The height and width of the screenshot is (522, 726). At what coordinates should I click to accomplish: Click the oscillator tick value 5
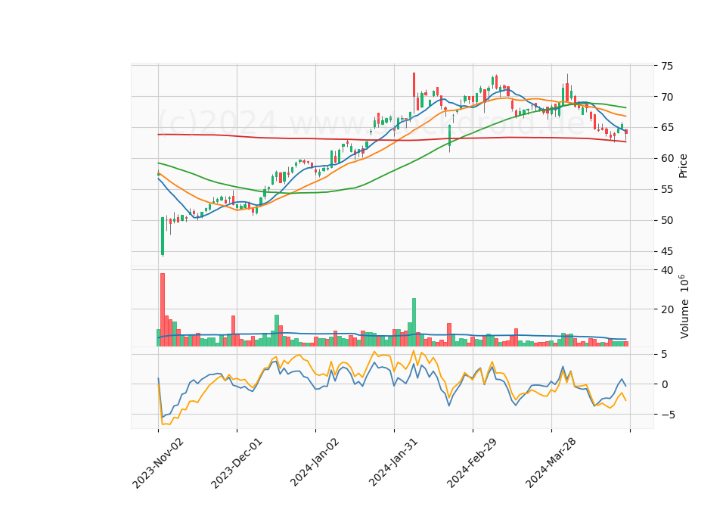point(664,354)
